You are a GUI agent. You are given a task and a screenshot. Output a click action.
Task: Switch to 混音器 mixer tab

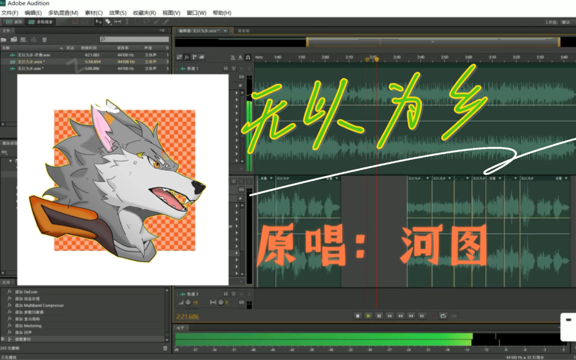(243, 31)
